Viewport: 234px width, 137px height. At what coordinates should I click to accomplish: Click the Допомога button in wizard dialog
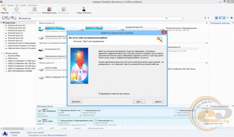[76, 101]
